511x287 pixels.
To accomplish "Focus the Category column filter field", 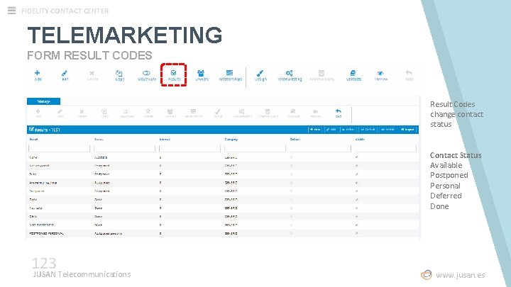I will coord(255,149).
